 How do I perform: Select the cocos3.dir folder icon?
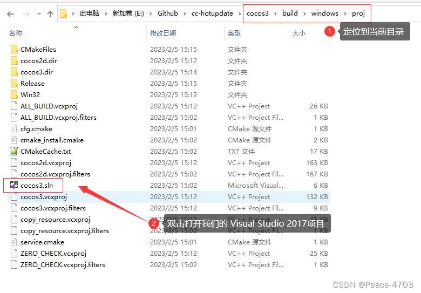(14, 72)
